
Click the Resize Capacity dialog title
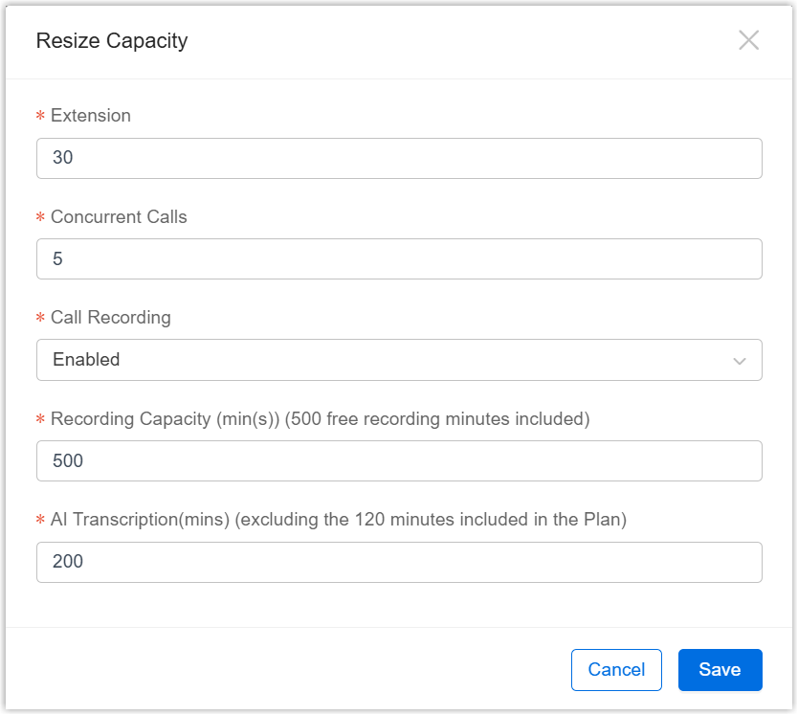point(111,40)
